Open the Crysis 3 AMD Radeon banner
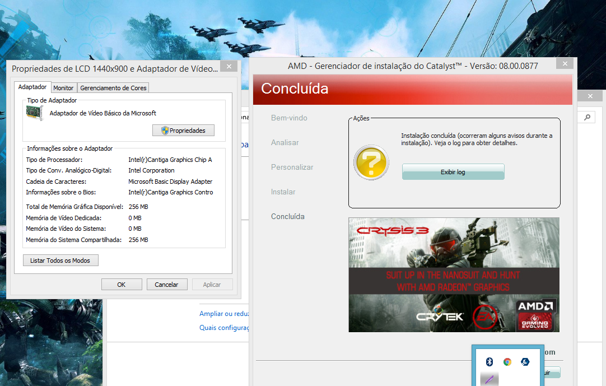606x386 pixels. pyautogui.click(x=454, y=275)
